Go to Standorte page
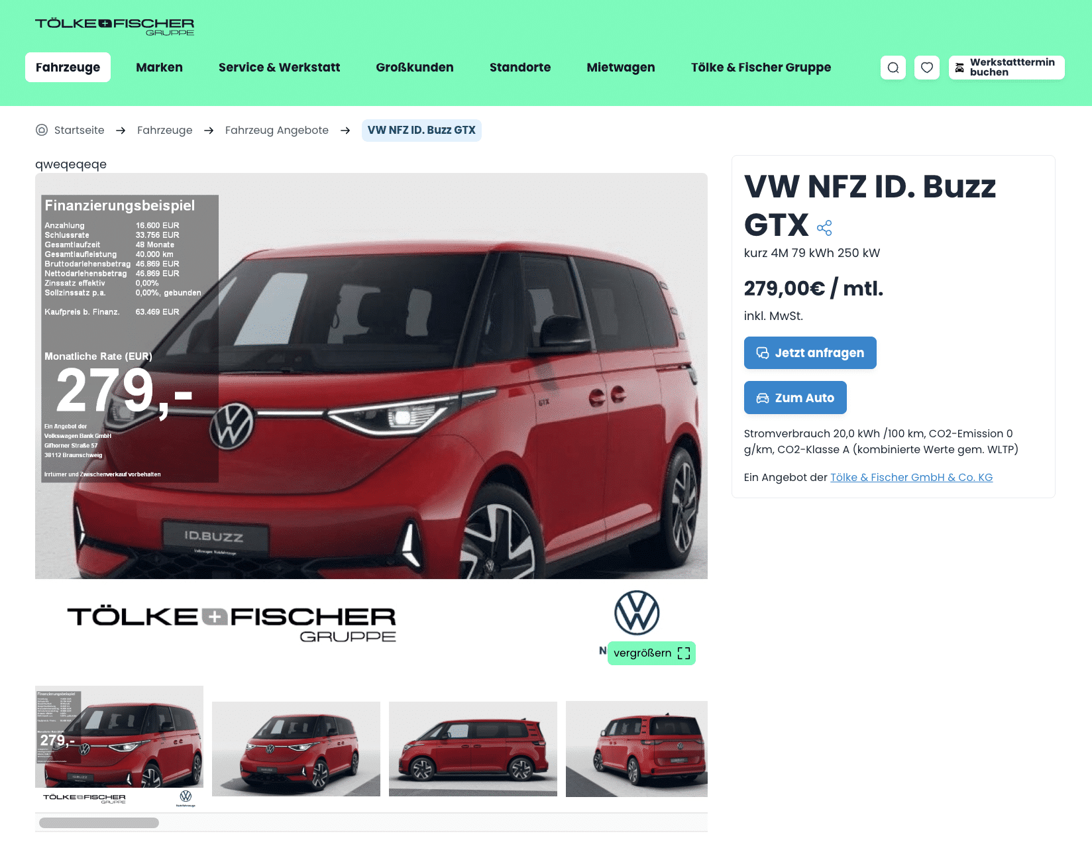This screenshot has width=1092, height=856. (x=520, y=68)
